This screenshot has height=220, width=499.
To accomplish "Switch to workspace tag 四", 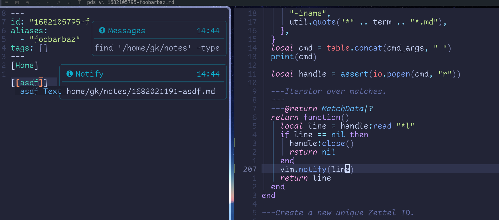I will [17, 3].
